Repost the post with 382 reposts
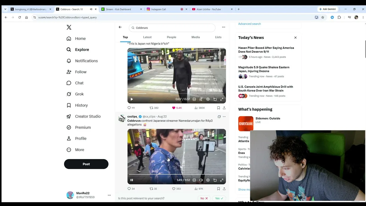Image resolution: width=366 pixels, height=206 pixels. coord(154,108)
